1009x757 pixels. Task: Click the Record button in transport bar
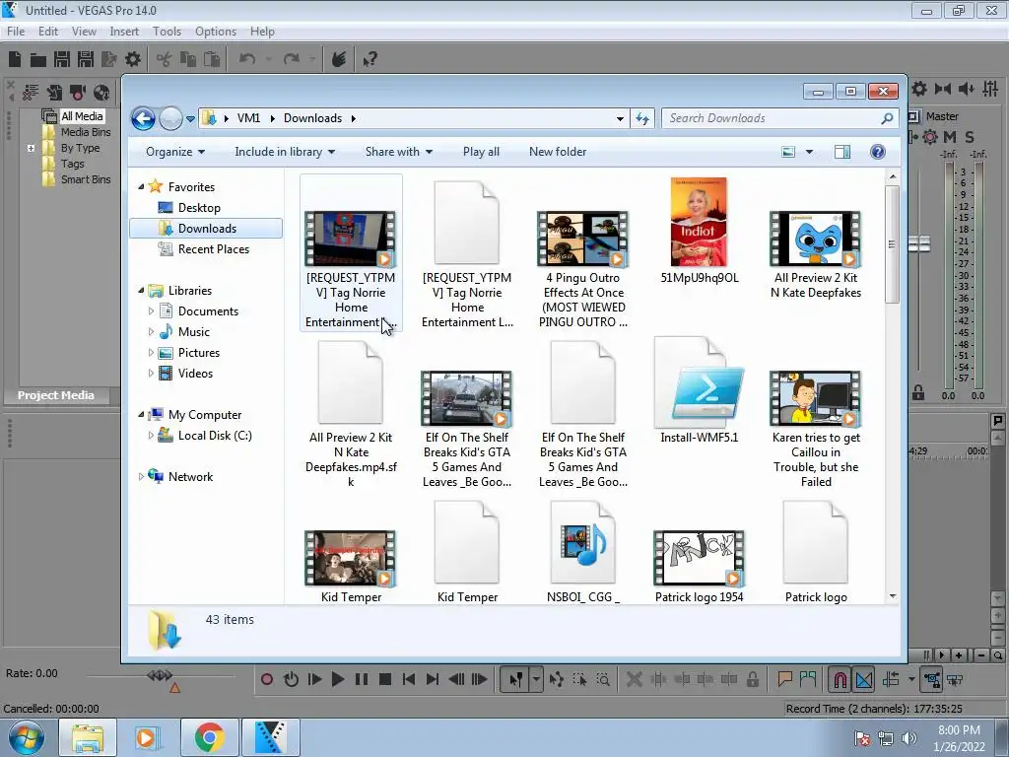pos(267,679)
